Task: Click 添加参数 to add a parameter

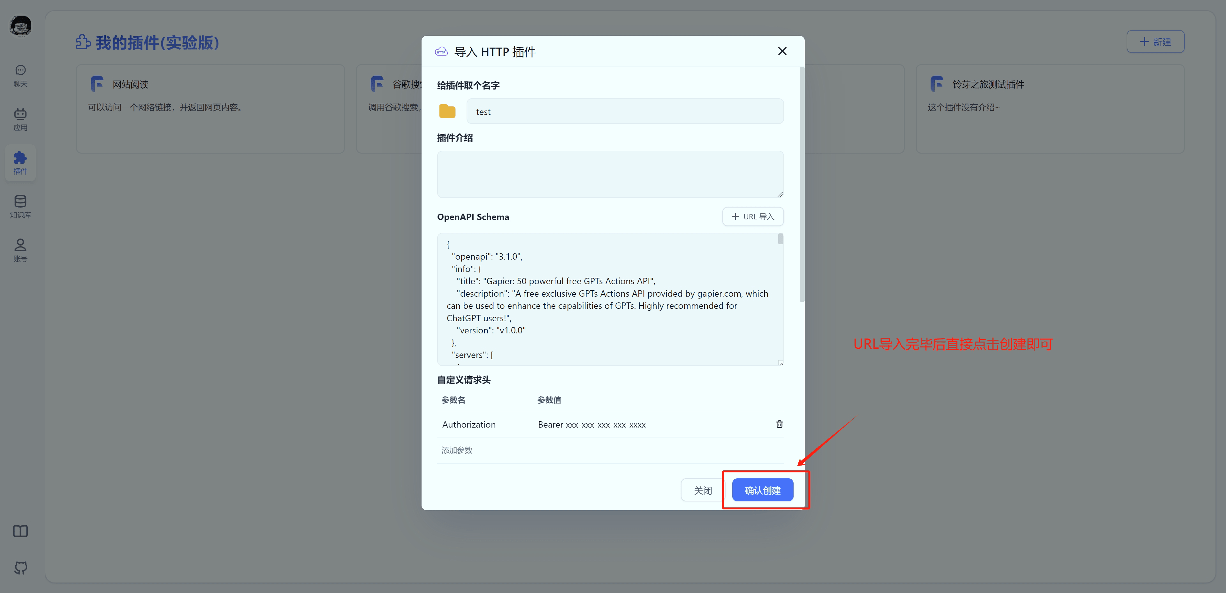Action: click(x=456, y=450)
